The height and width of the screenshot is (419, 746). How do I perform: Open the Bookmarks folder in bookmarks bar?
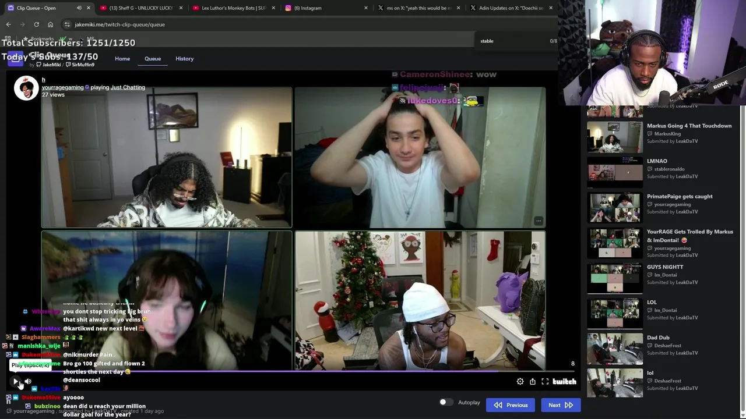pos(38,39)
